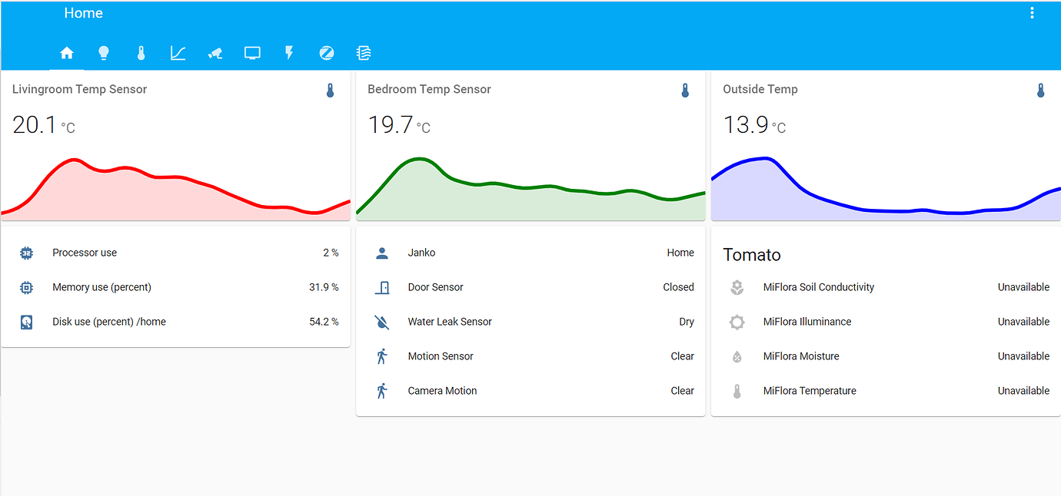Open the lightning energy tab icon

click(289, 53)
